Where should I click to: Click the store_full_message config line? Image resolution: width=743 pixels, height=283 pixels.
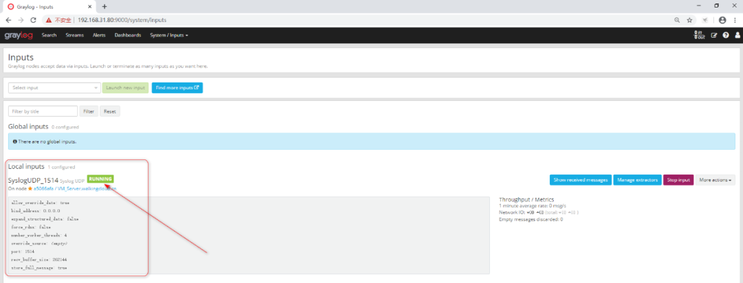39,268
